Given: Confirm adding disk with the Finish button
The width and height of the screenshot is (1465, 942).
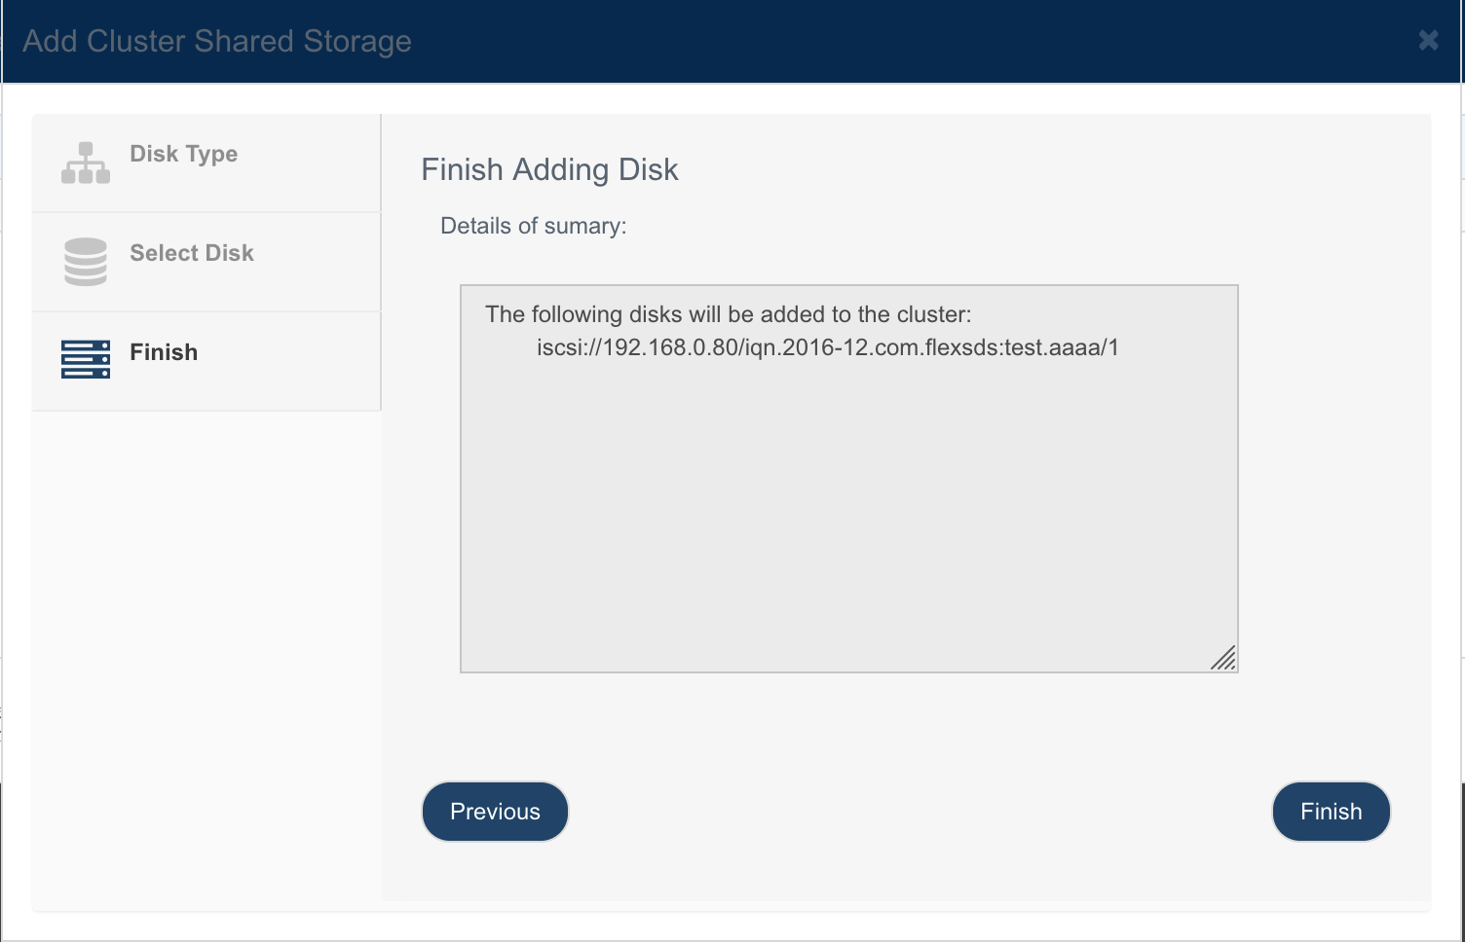Looking at the screenshot, I should tap(1331, 812).
